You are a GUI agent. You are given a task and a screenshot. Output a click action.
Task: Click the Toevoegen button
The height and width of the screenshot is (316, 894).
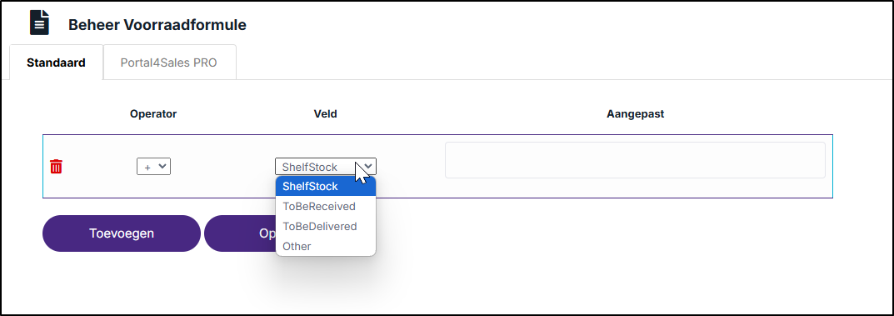[x=122, y=233]
